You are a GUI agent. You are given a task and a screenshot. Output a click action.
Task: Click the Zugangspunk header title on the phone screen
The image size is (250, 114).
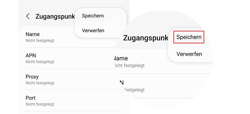[x=54, y=16]
